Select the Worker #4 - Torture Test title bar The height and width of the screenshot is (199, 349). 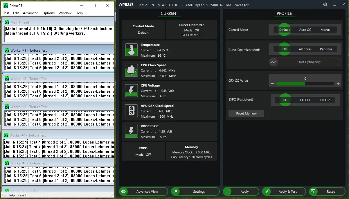[58, 135]
